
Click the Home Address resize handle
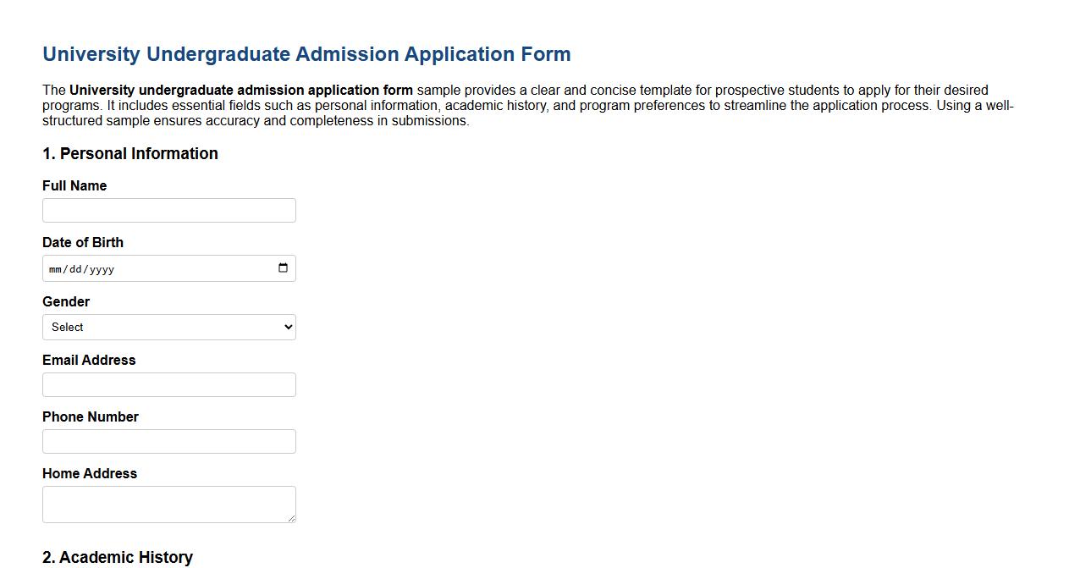[292, 519]
